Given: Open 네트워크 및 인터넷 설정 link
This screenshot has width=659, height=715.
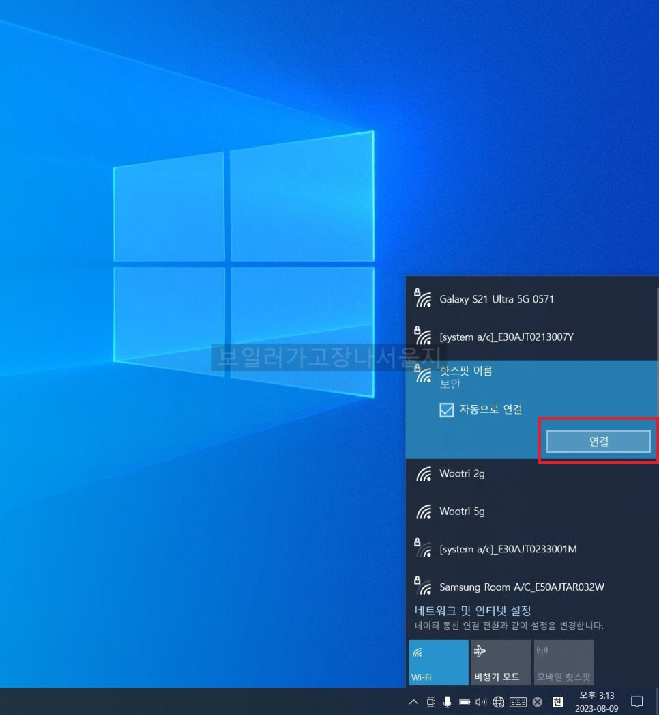Looking at the screenshot, I should tap(473, 611).
